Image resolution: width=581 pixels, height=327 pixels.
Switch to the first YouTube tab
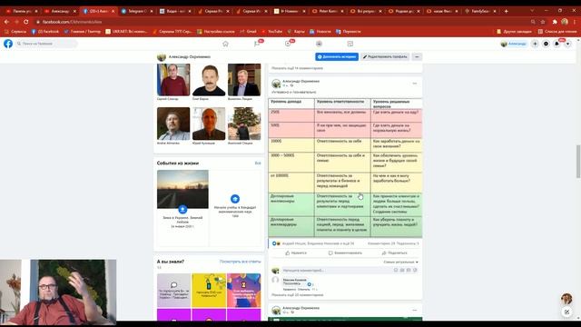(22, 11)
